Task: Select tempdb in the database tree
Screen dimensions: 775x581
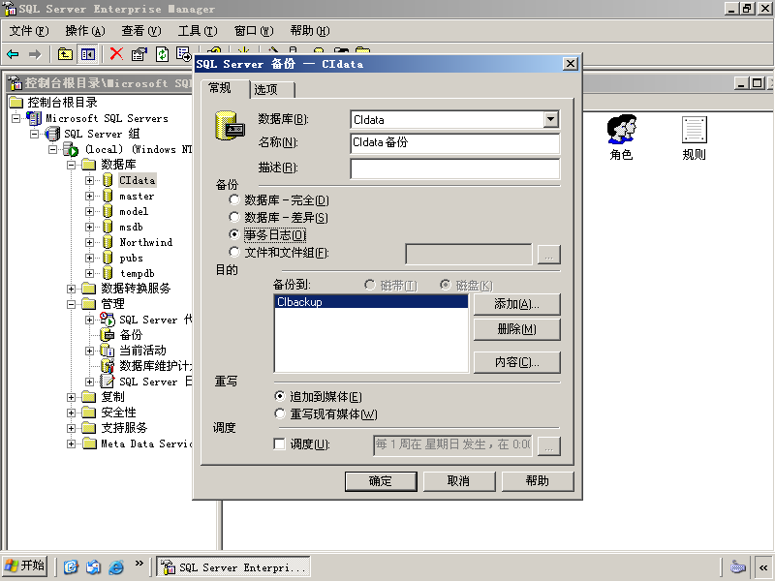Action: [137, 273]
